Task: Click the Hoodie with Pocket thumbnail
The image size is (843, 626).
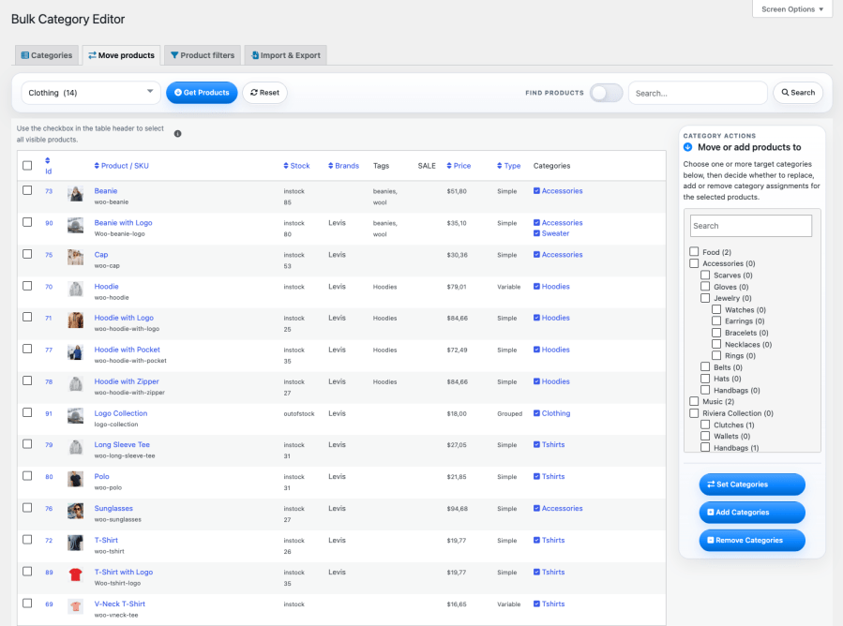Action: [75, 352]
